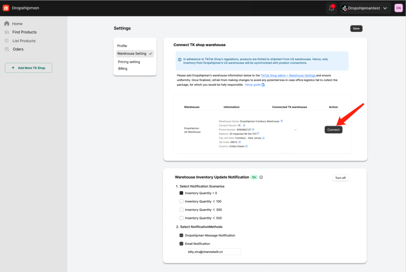The image size is (406, 272).
Task: Click the Dropshipman logo icon
Action: coord(6,8)
